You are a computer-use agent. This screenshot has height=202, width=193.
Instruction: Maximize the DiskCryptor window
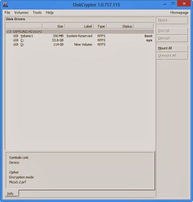pyautogui.click(x=173, y=4)
